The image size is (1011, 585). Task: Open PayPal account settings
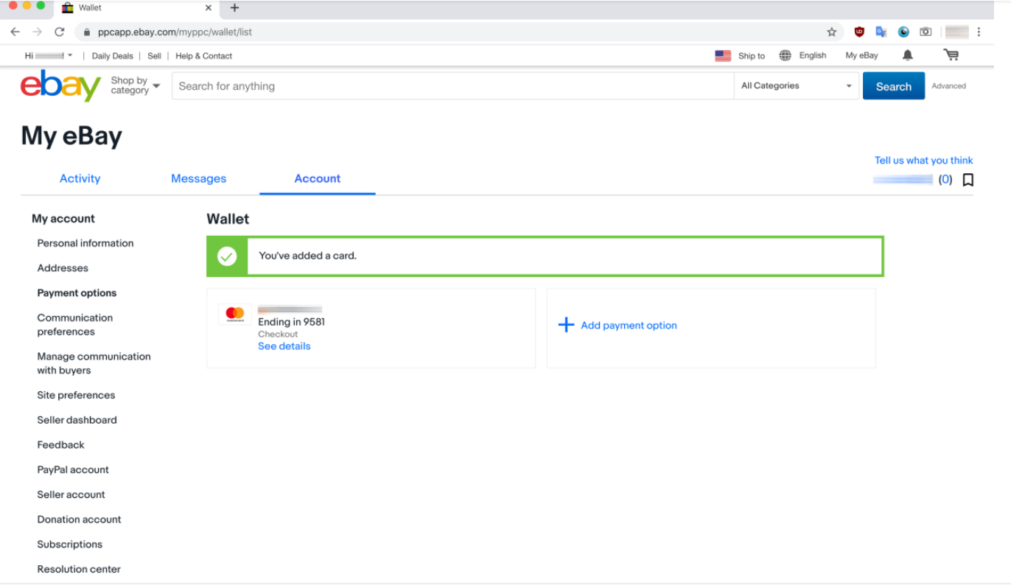tap(73, 470)
